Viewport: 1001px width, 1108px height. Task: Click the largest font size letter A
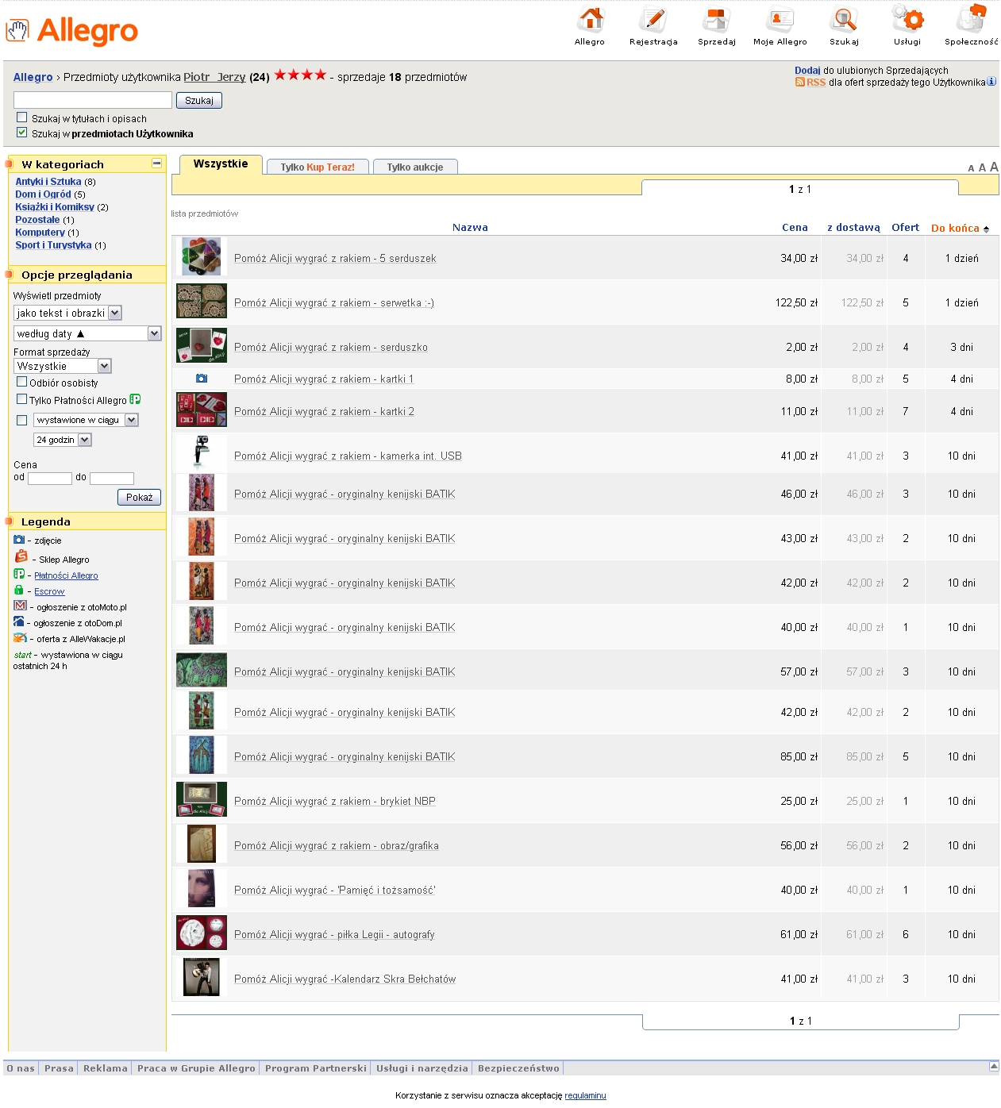(994, 167)
